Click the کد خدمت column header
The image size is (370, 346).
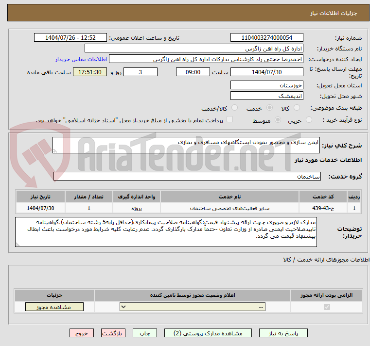click(x=323, y=197)
